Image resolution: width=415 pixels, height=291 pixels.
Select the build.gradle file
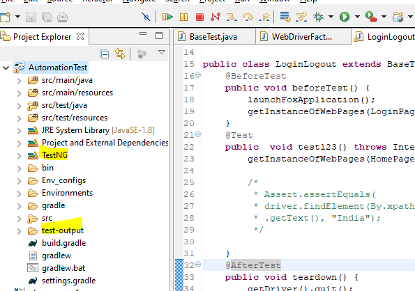pyautogui.click(x=63, y=243)
